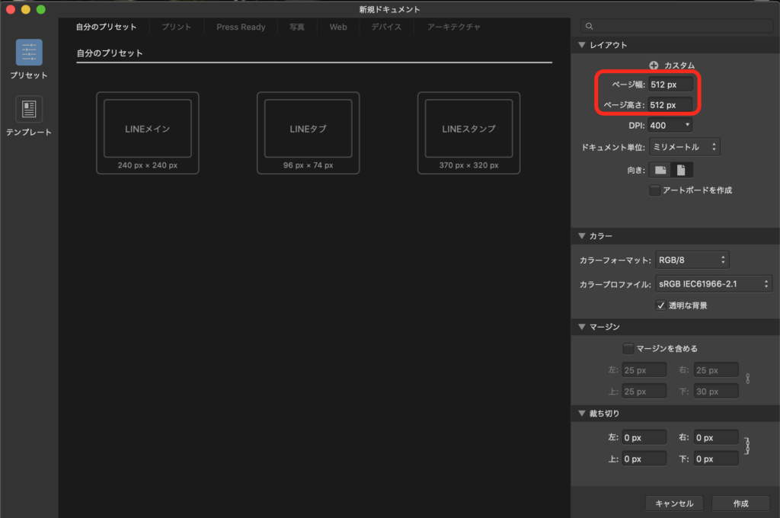Select the LINEタブ preset
Image resolution: width=780 pixels, height=518 pixels.
coord(308,133)
